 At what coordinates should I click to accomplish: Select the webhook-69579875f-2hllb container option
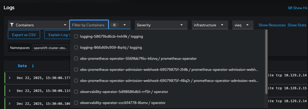pyautogui.click(x=169, y=70)
